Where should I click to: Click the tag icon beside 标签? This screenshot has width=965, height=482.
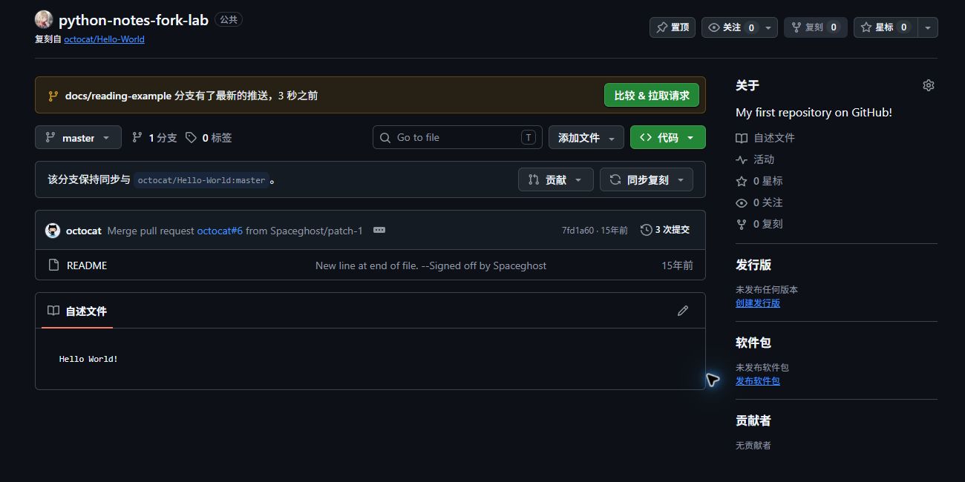(191, 137)
